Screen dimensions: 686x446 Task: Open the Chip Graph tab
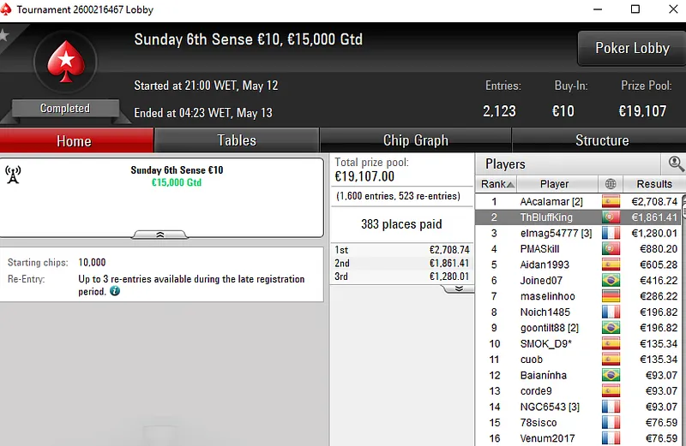(415, 140)
